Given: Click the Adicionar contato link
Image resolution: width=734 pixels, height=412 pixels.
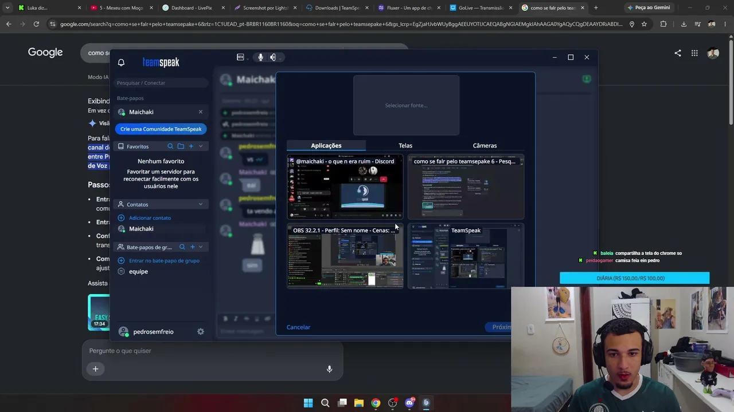Looking at the screenshot, I should tap(150, 218).
